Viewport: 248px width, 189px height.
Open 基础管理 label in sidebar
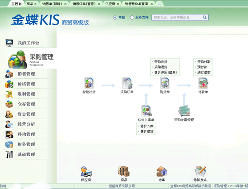(26, 154)
